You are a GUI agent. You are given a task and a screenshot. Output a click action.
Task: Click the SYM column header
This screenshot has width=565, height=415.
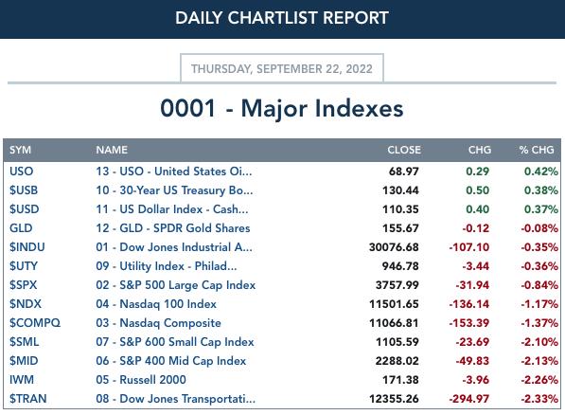click(x=20, y=150)
